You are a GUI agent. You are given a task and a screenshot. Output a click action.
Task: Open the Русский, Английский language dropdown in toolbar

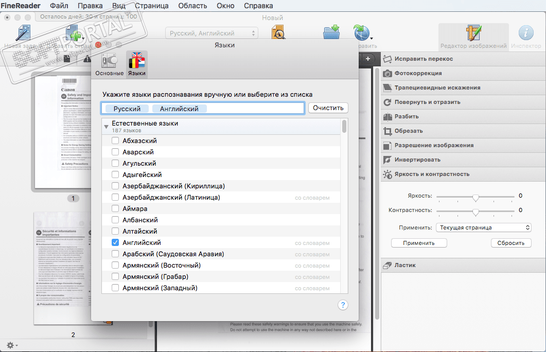pyautogui.click(x=212, y=33)
